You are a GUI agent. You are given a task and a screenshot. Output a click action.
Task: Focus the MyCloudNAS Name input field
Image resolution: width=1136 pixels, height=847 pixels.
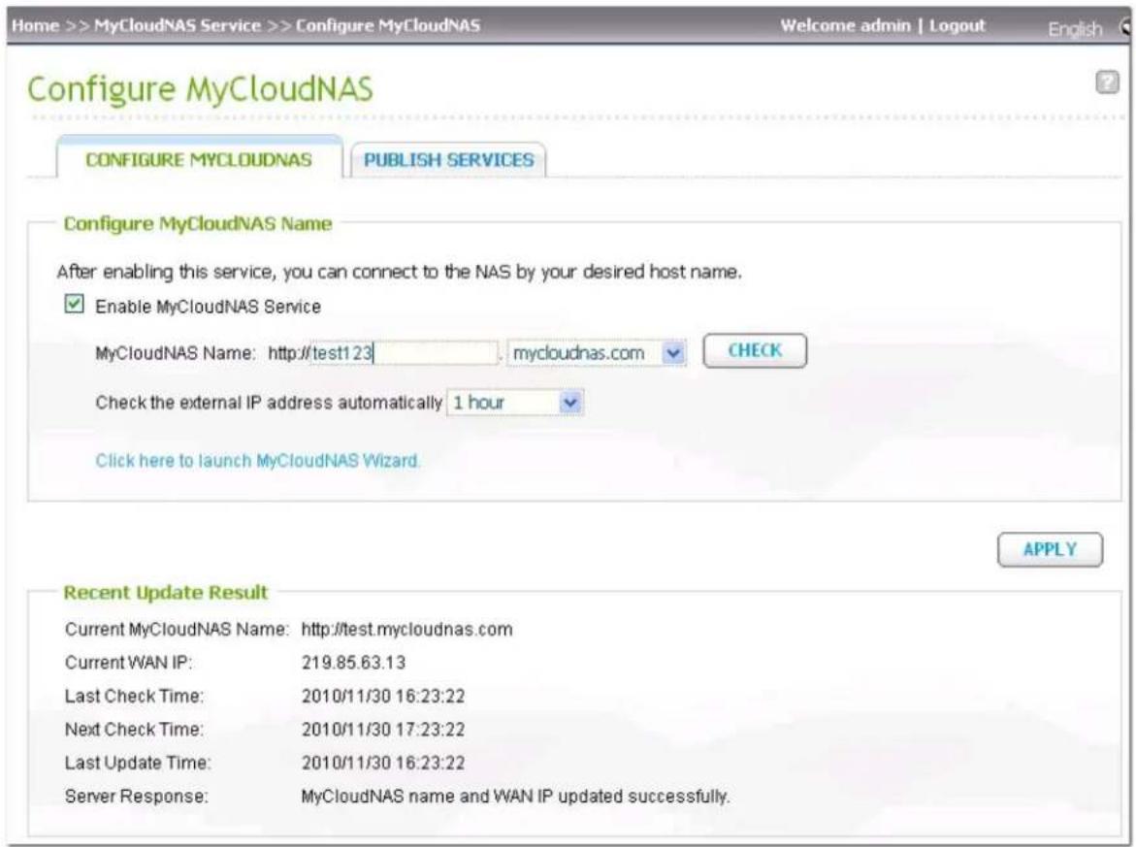(x=405, y=353)
